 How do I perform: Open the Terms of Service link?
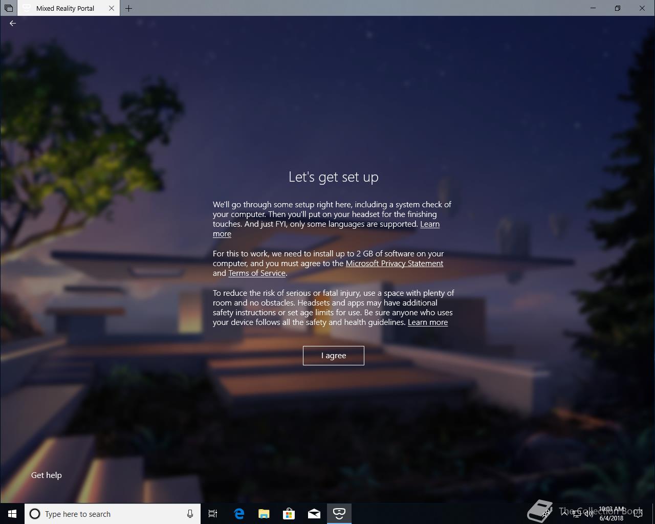coord(257,273)
